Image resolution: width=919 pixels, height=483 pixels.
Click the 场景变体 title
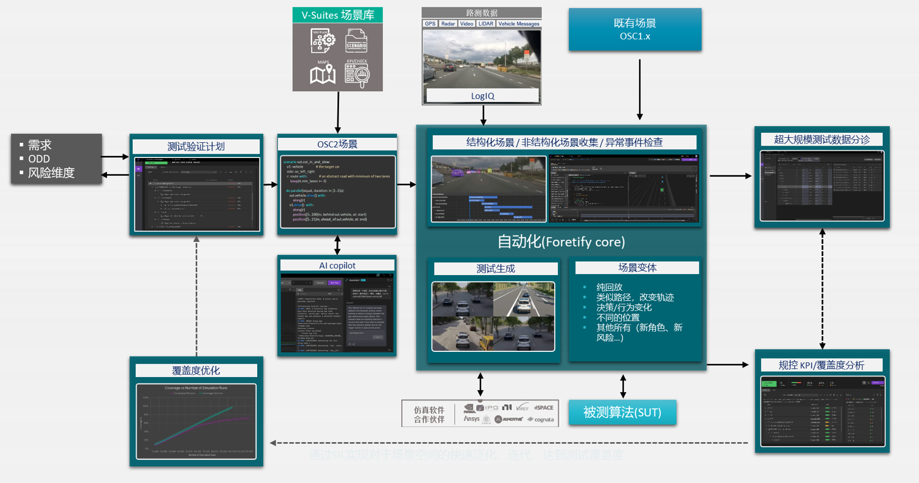(637, 268)
